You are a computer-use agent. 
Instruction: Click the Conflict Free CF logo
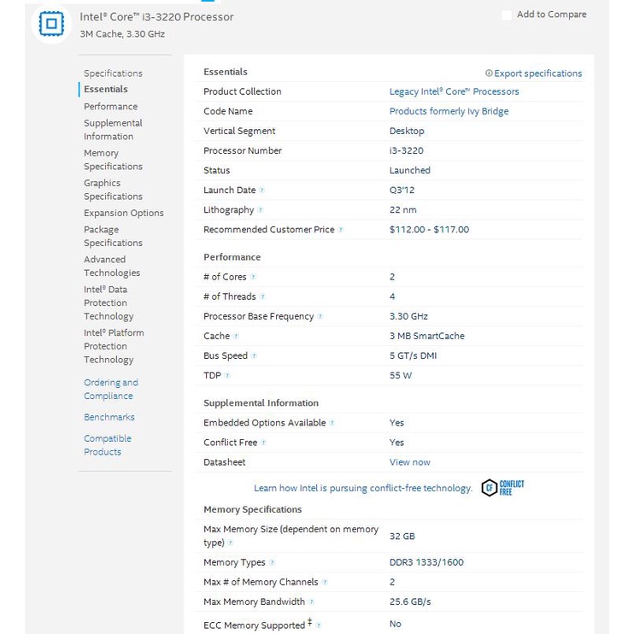502,488
